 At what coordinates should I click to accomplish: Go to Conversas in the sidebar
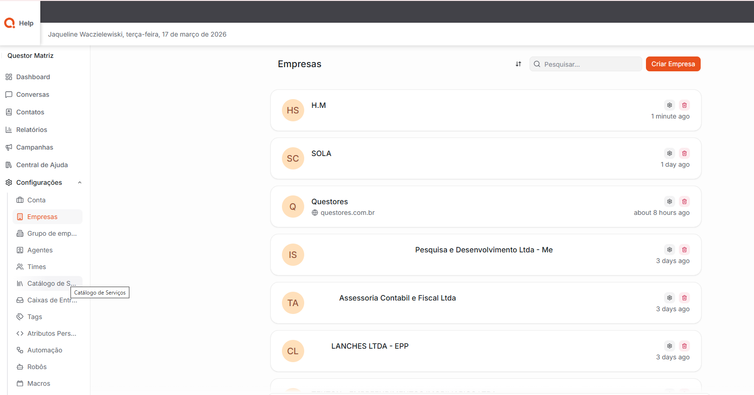click(x=32, y=94)
